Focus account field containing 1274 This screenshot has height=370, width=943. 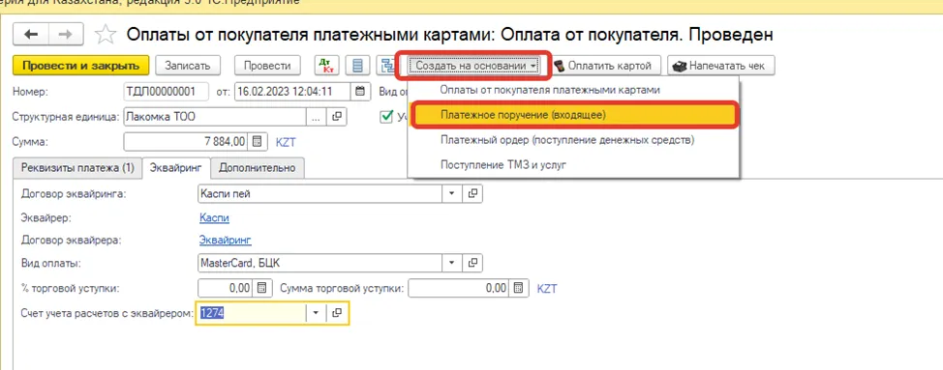pyautogui.click(x=252, y=313)
